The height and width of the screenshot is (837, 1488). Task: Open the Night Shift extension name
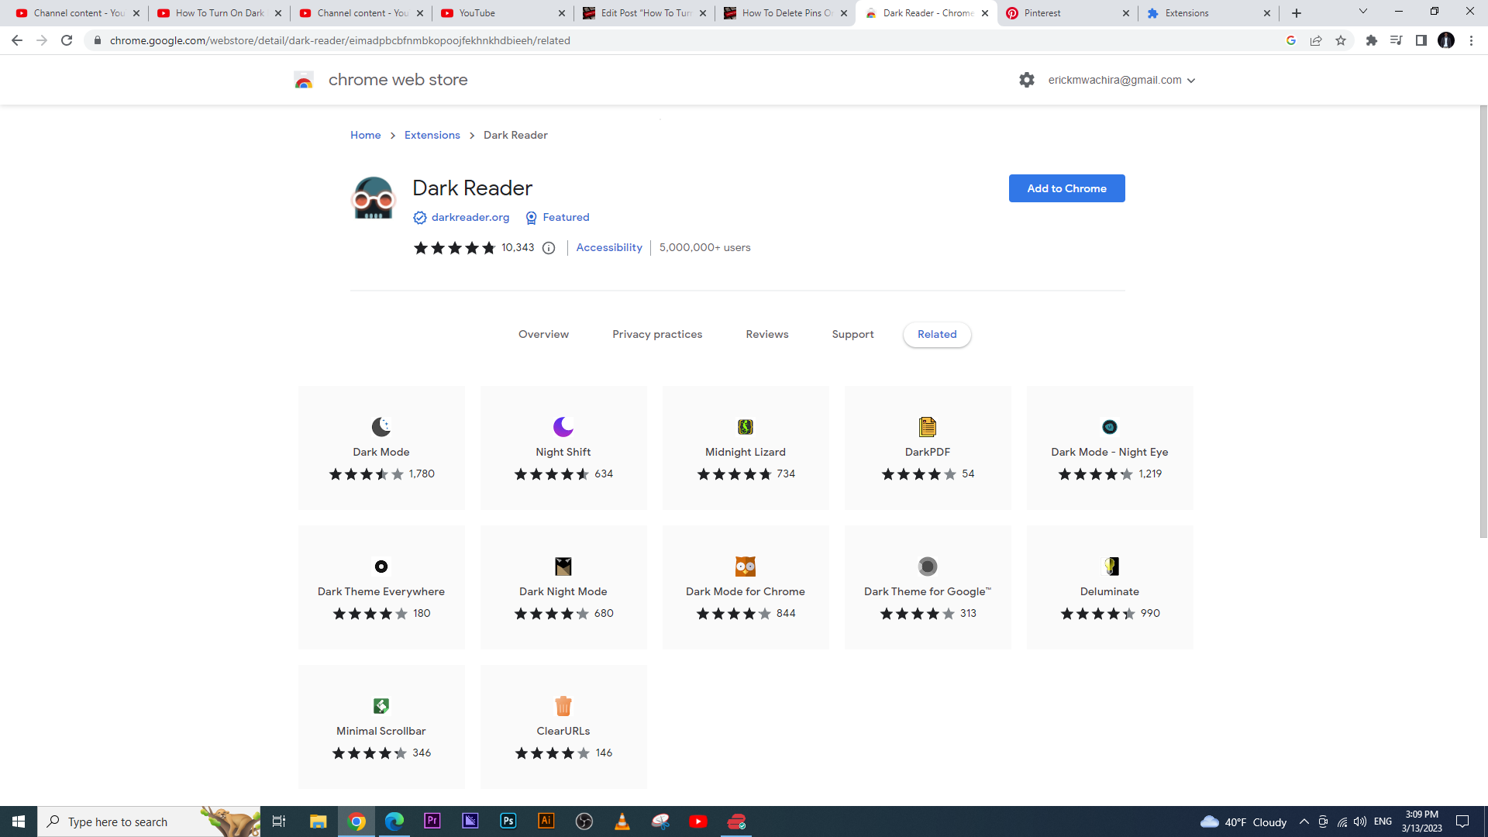563,453
